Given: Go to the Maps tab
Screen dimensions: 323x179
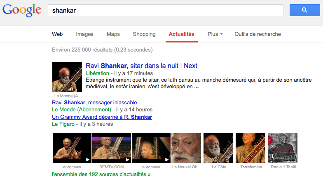Looking at the screenshot, I should point(113,34).
